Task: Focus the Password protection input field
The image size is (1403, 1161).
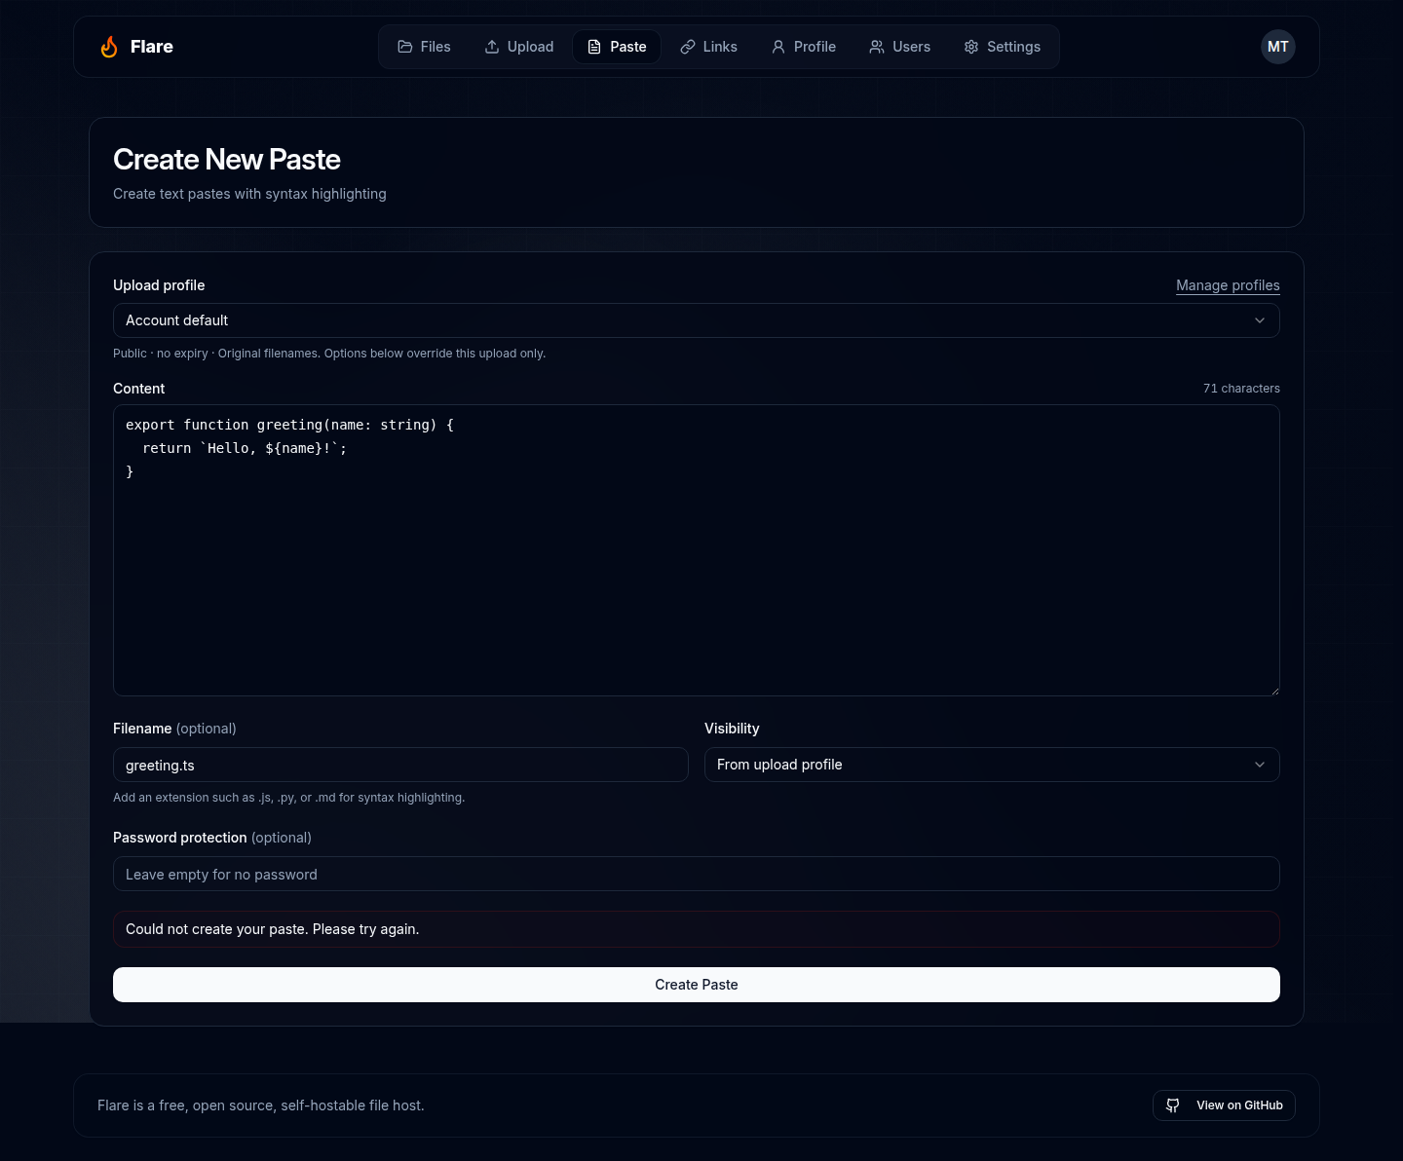Action: click(697, 874)
